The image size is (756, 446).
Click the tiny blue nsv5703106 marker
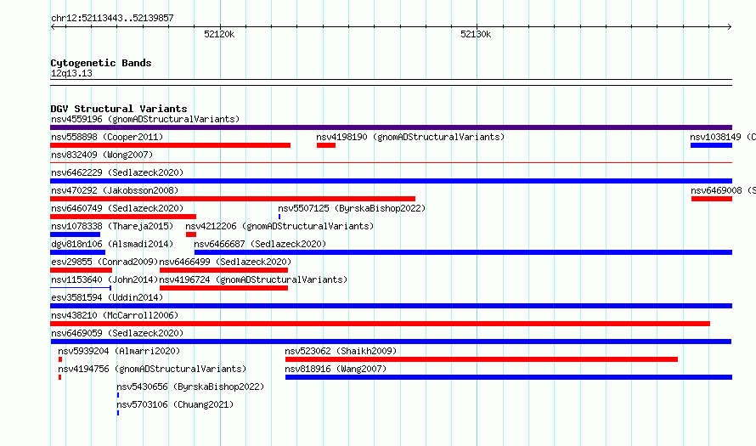118,413
